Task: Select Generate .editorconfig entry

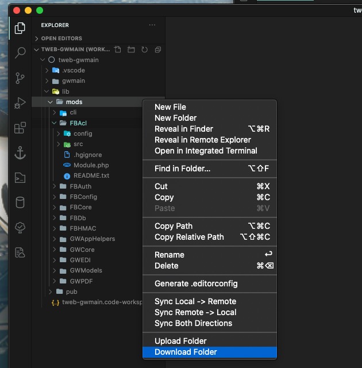Action: point(210,283)
